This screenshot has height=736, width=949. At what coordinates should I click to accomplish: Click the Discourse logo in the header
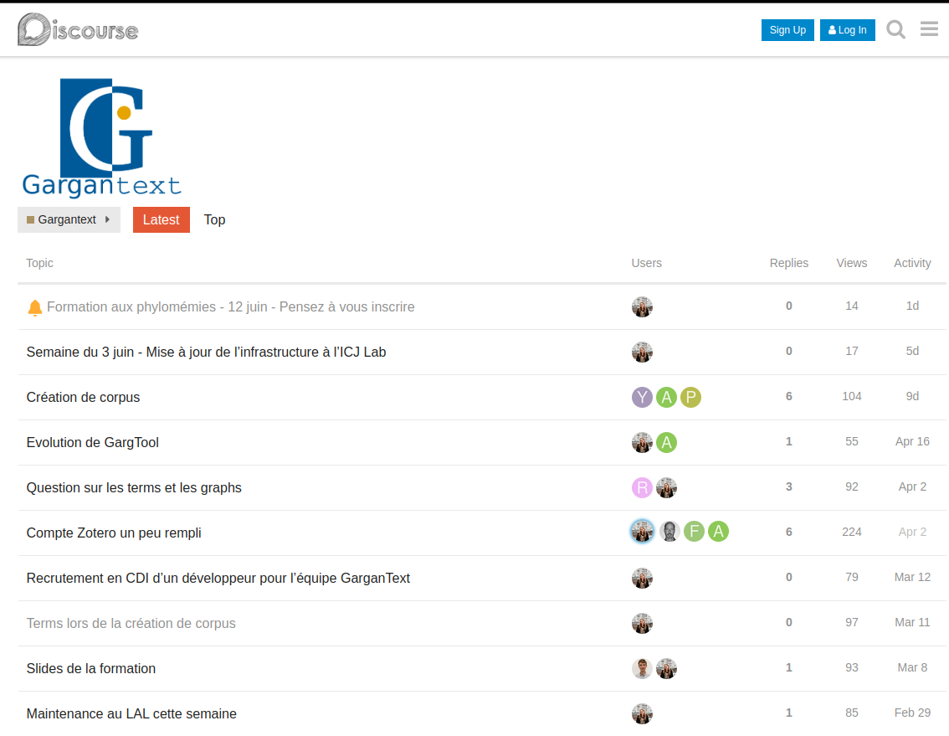pos(78,29)
